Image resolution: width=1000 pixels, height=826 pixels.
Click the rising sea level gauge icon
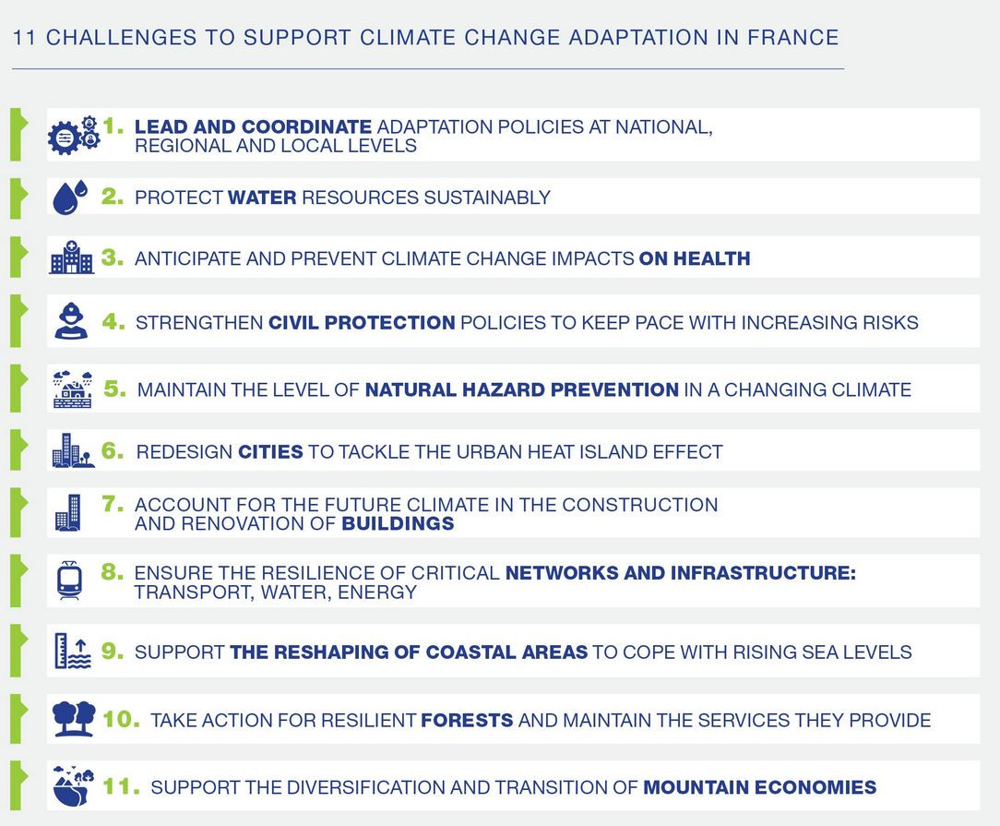72,651
